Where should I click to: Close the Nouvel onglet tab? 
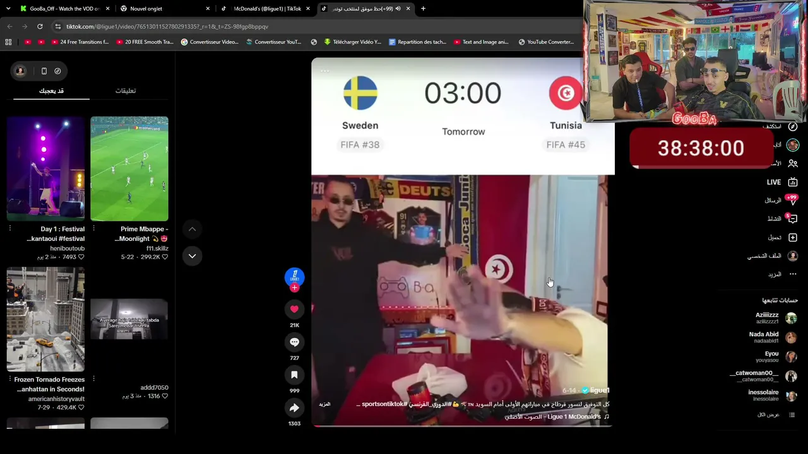coord(208,9)
